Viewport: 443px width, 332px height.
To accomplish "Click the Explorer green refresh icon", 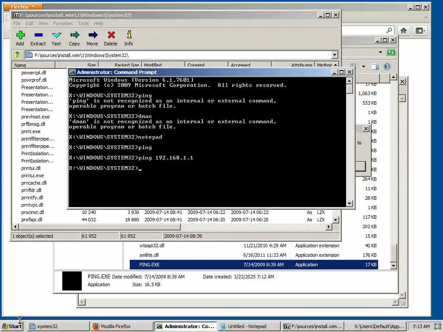I will (391, 52).
